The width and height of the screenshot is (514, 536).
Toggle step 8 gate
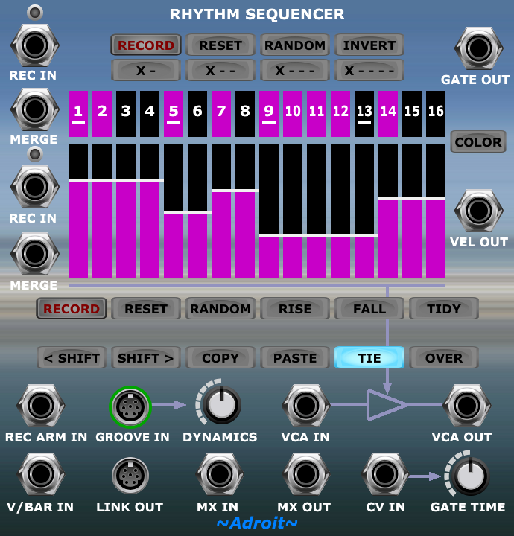pos(245,114)
